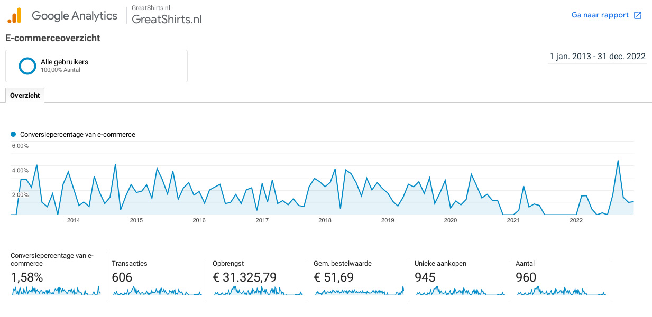Select the Overzicht tab
Image resolution: width=652 pixels, height=317 pixels.
[25, 96]
